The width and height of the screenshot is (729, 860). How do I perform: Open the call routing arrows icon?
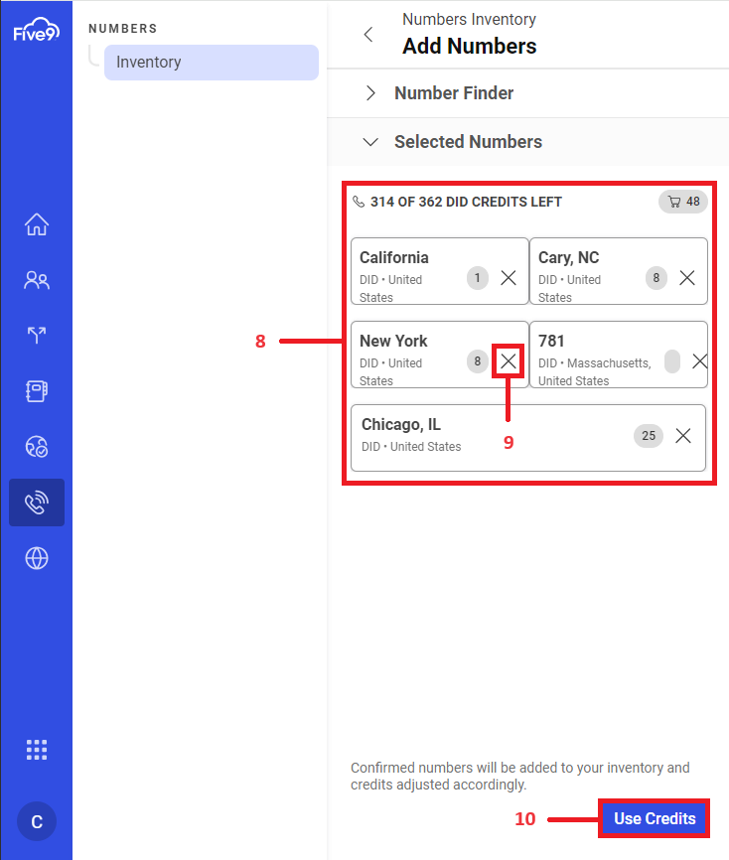click(x=37, y=335)
